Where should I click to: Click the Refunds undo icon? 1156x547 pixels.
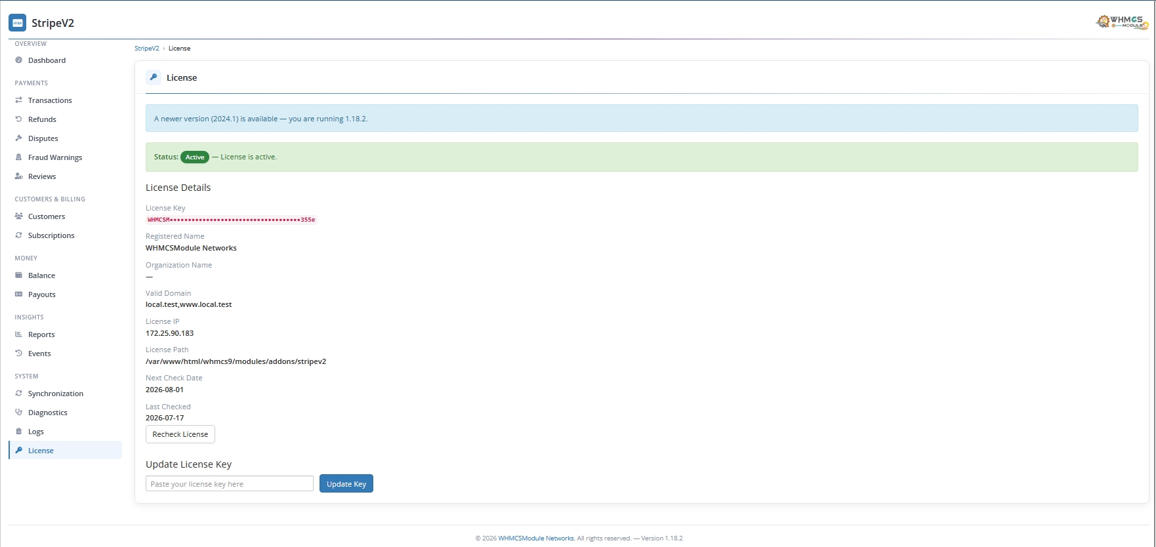pos(19,119)
